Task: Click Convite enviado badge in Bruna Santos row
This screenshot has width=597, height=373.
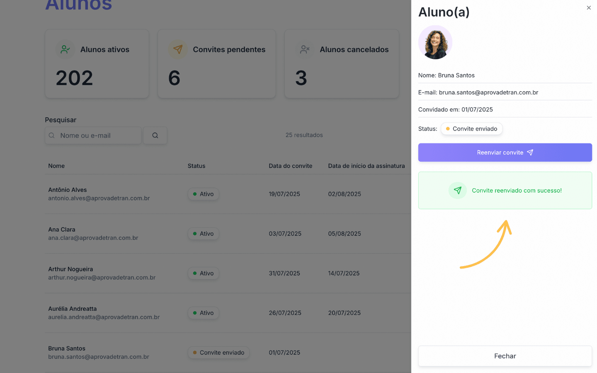Action: click(218, 353)
